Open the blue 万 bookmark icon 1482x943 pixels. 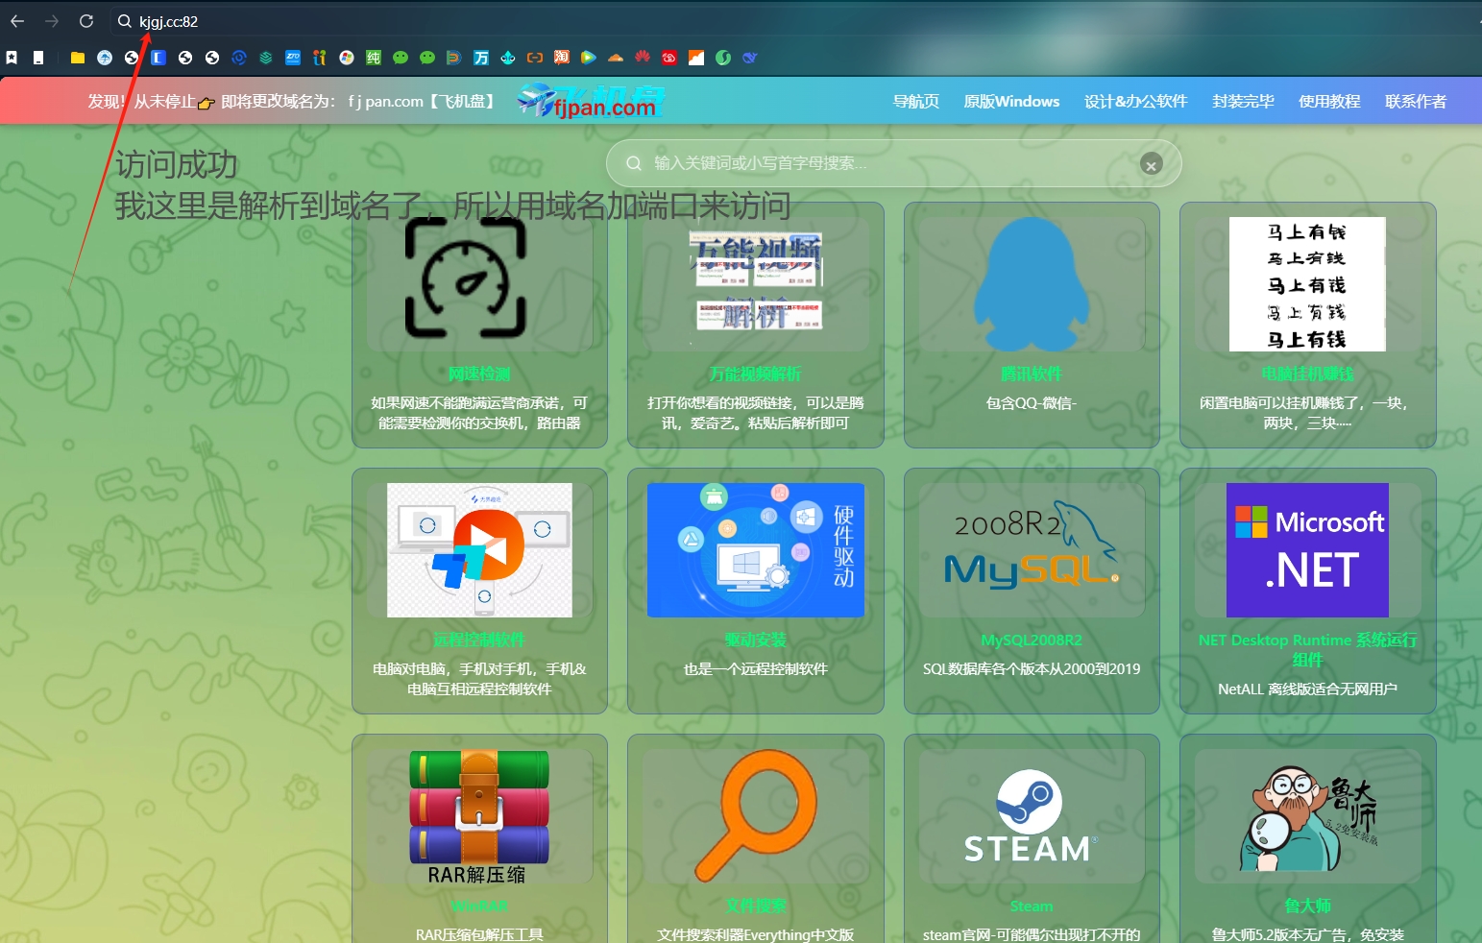(481, 58)
